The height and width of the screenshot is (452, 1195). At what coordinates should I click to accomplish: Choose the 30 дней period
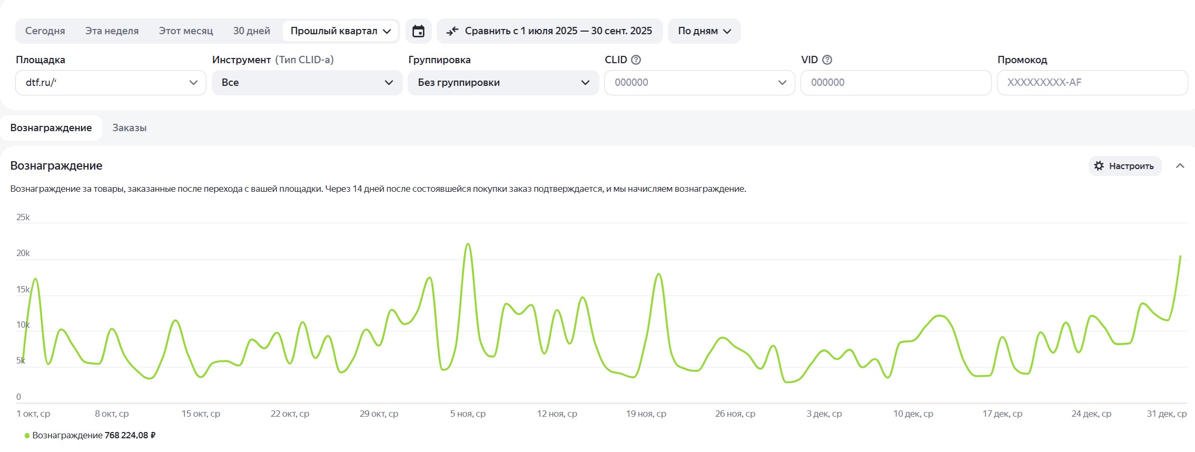(251, 31)
